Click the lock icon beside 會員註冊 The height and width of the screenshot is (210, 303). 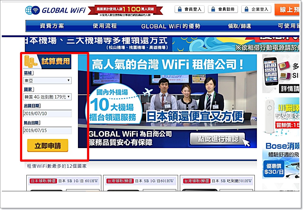click(213, 9)
